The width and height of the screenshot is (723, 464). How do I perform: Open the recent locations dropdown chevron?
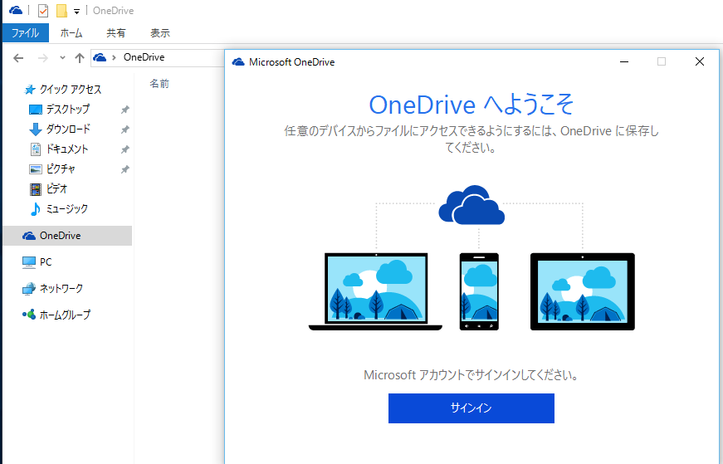(x=63, y=57)
